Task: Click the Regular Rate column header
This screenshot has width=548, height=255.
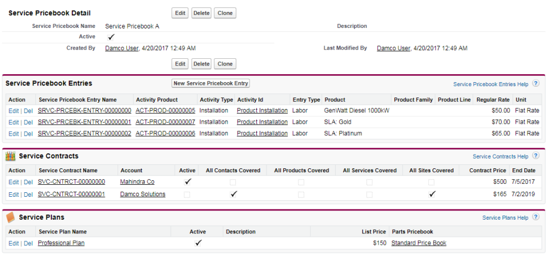Action: [x=492, y=100]
